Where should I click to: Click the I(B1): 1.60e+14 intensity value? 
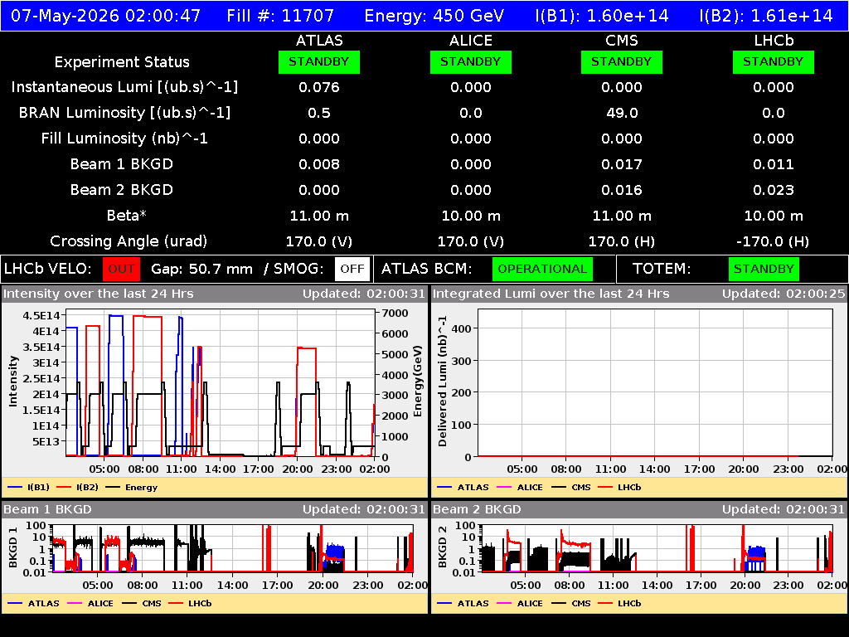pyautogui.click(x=602, y=16)
